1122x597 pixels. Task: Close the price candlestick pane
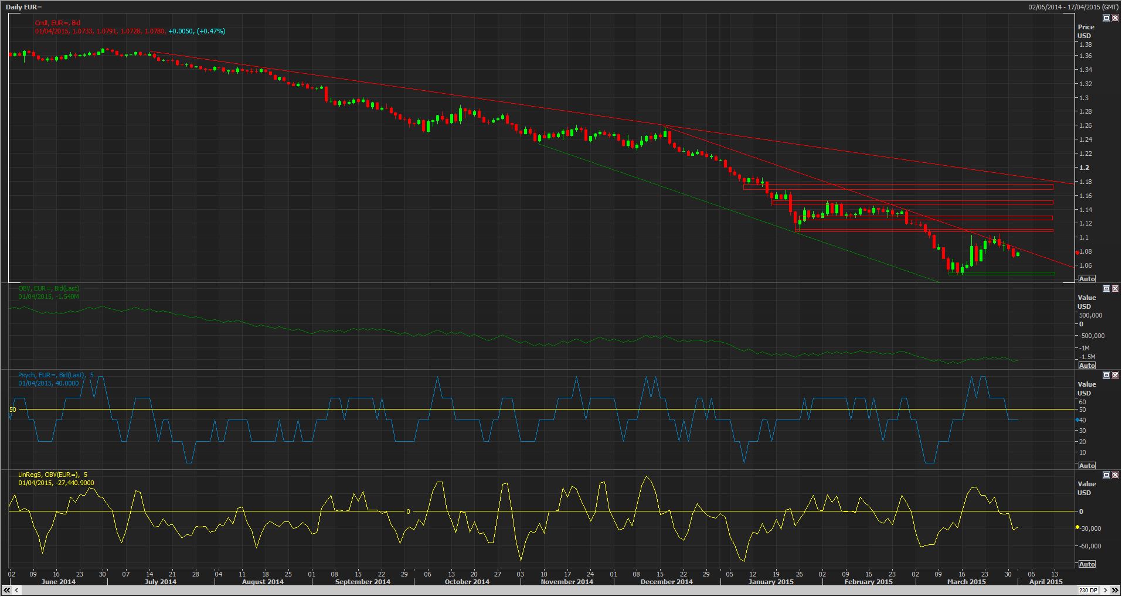[1115, 18]
